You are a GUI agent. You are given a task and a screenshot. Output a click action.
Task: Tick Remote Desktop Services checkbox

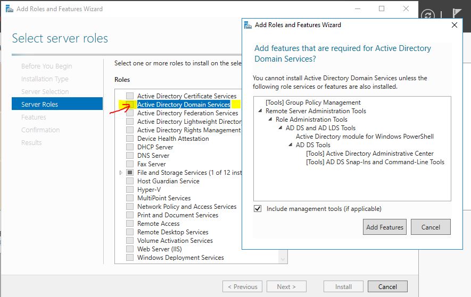[130, 232]
